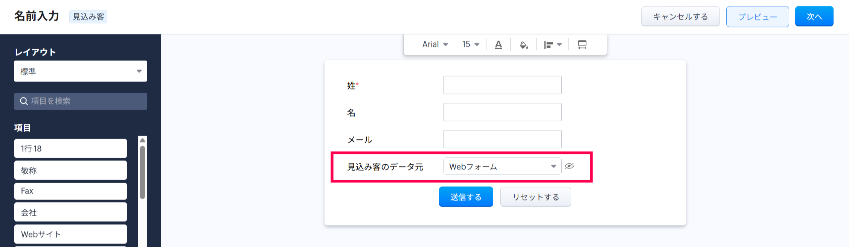The image size is (849, 247).
Task: Open the Webフォーム data source dropdown
Action: [502, 167]
